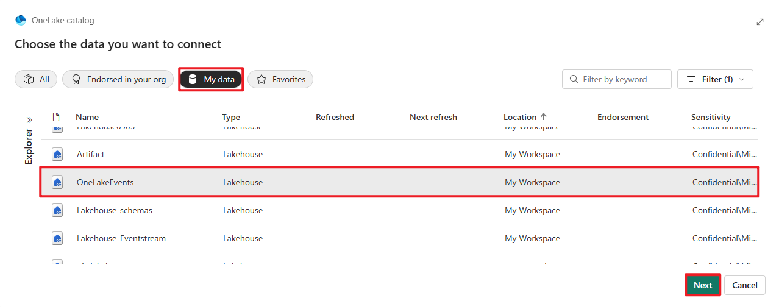
Task: Click the Artifact lakehouse icon
Action: 57,155
